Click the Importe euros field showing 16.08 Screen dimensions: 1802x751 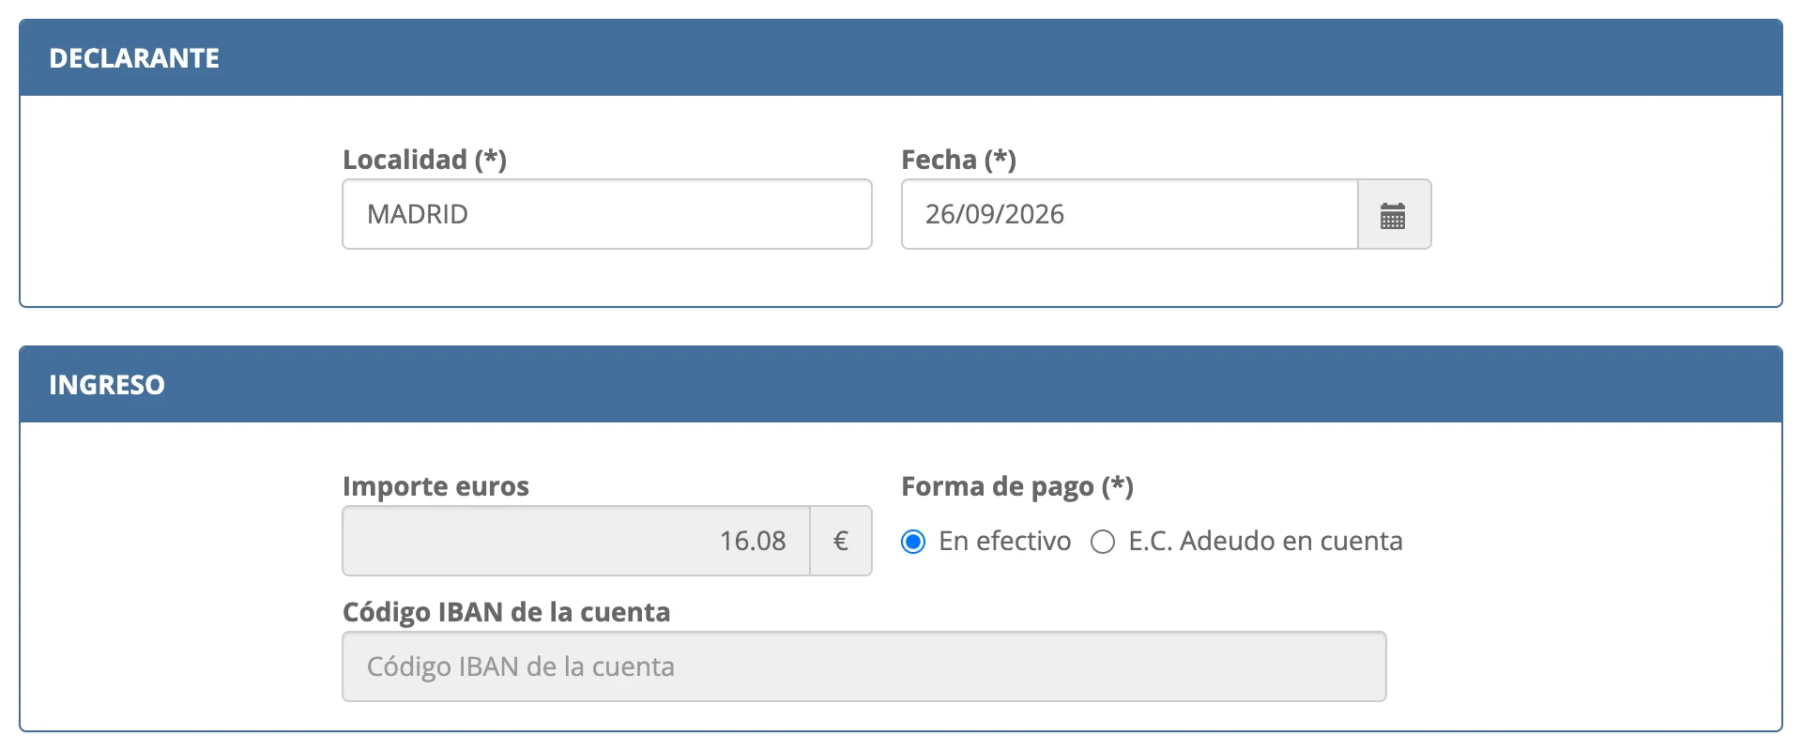[x=576, y=541]
